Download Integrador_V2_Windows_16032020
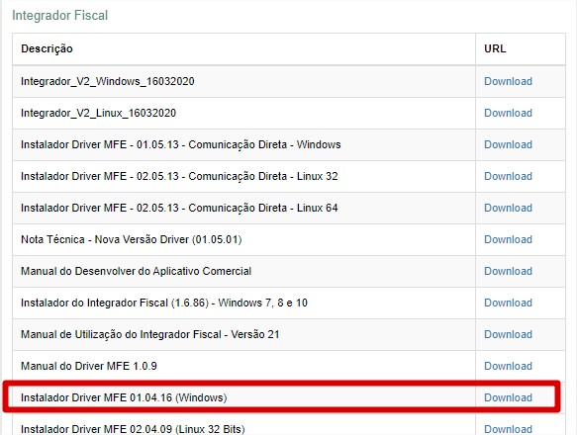Screen dimensions: 577x435 [508, 81]
